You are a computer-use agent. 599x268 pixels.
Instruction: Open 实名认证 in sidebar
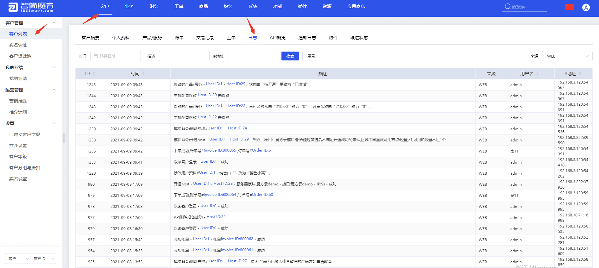[18, 45]
